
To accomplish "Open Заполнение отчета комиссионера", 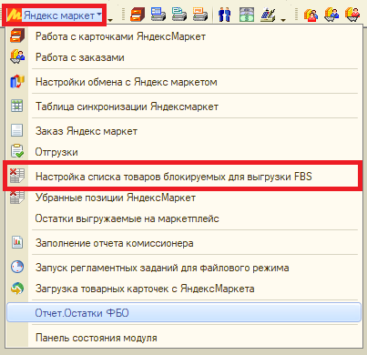I will pos(184,243).
